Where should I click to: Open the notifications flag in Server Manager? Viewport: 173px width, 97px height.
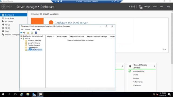coord(141,7)
